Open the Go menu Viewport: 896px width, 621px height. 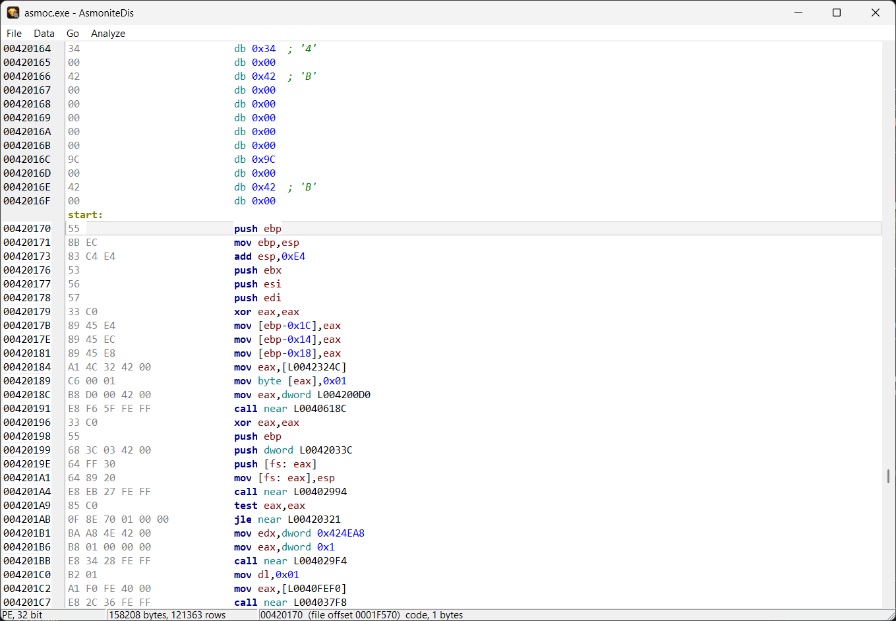(73, 33)
